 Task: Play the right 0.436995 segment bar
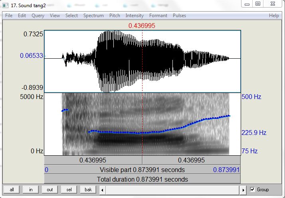click(x=191, y=160)
